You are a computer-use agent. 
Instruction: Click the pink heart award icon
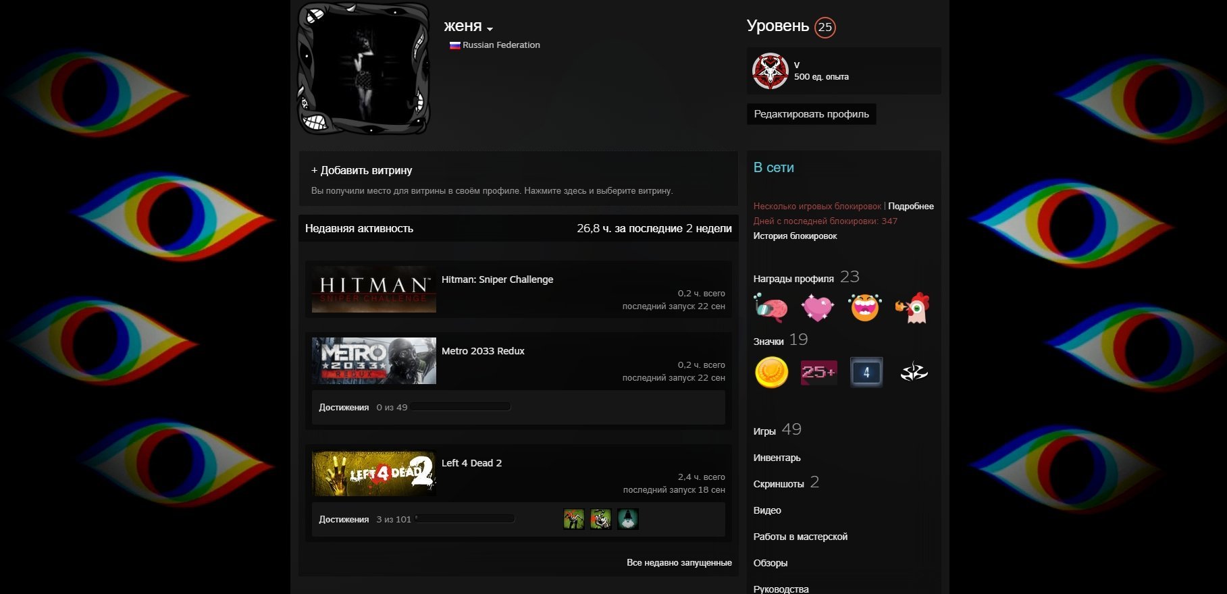(x=818, y=308)
